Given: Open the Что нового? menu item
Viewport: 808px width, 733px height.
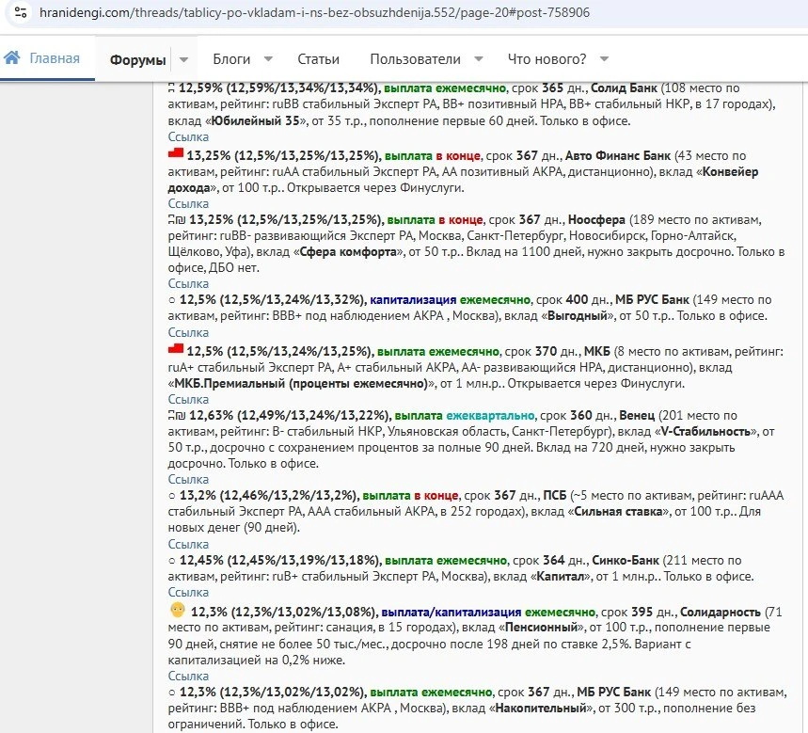Looking at the screenshot, I should point(547,59).
